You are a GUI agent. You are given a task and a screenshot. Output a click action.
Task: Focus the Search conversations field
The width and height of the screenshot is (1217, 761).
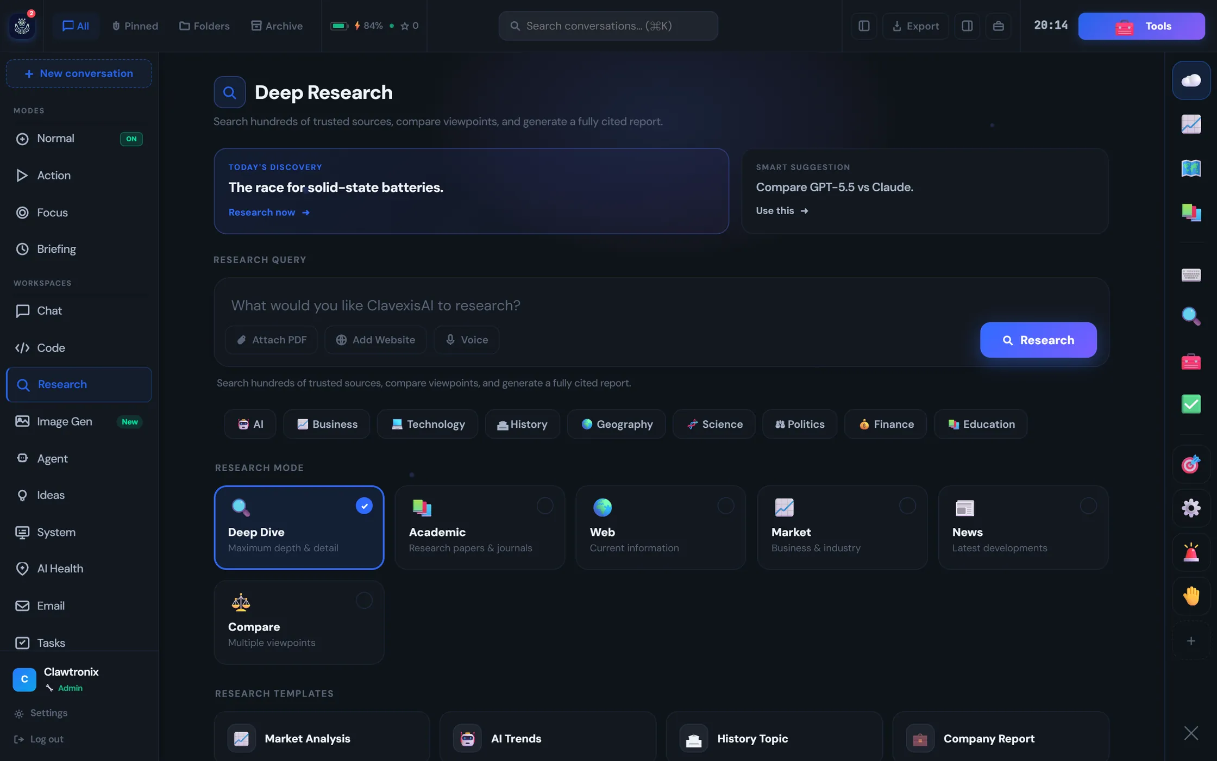point(608,26)
